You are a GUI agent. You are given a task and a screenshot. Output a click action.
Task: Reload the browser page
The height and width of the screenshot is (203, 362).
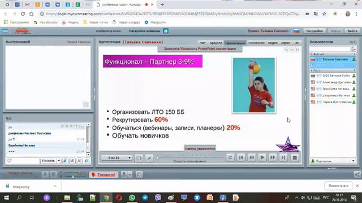coord(23,14)
